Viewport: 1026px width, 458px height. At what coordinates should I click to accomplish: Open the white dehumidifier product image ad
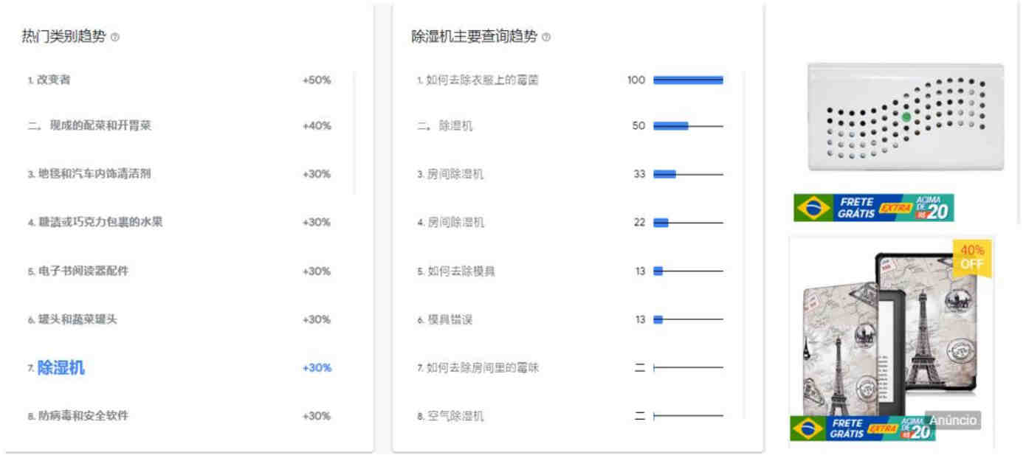(x=906, y=118)
